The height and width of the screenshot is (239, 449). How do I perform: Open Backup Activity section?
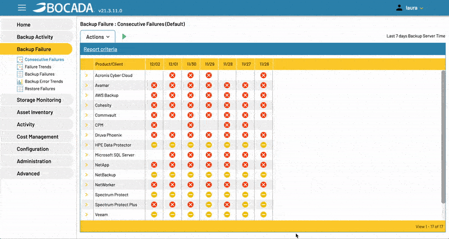point(36,37)
